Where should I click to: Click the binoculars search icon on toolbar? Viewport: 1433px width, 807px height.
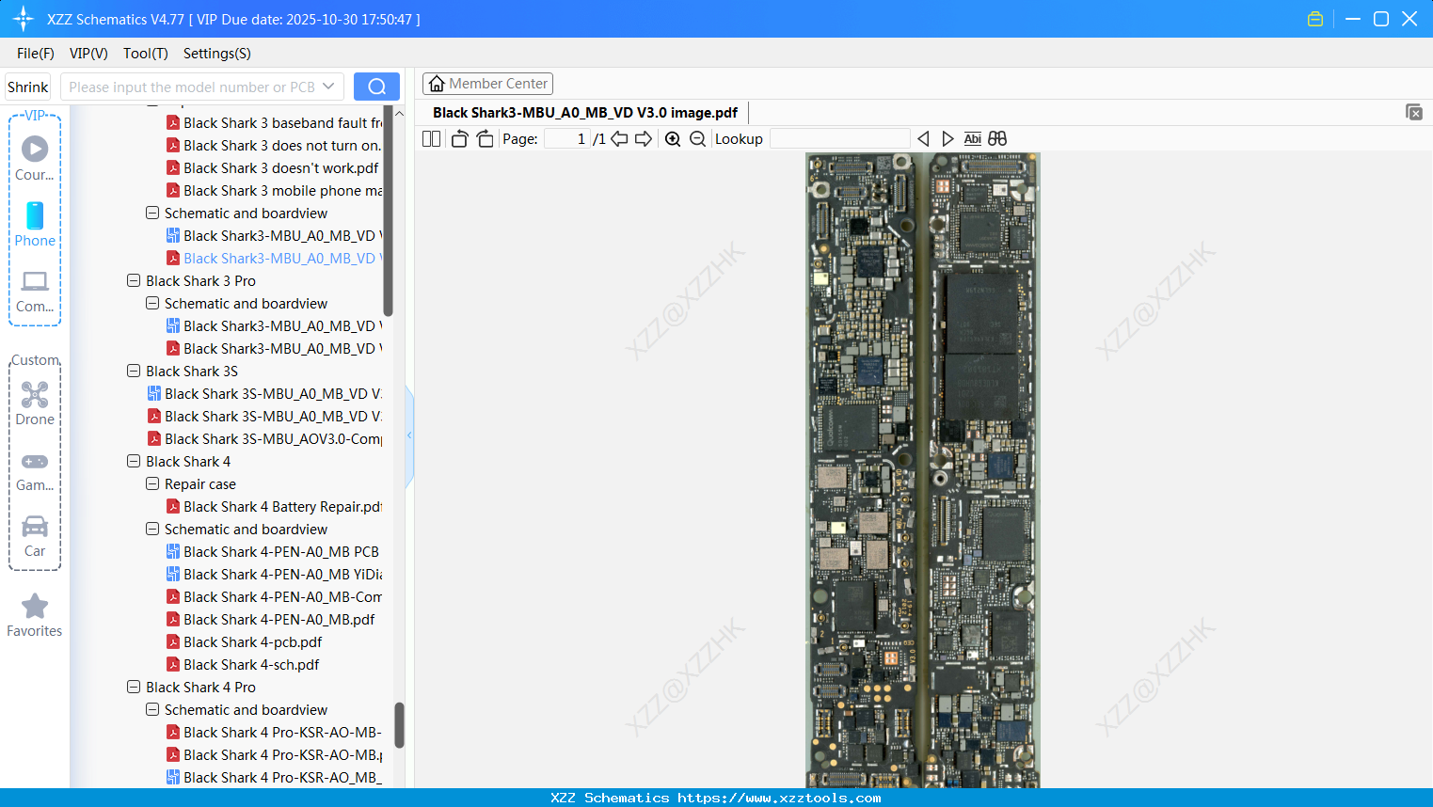coord(996,138)
